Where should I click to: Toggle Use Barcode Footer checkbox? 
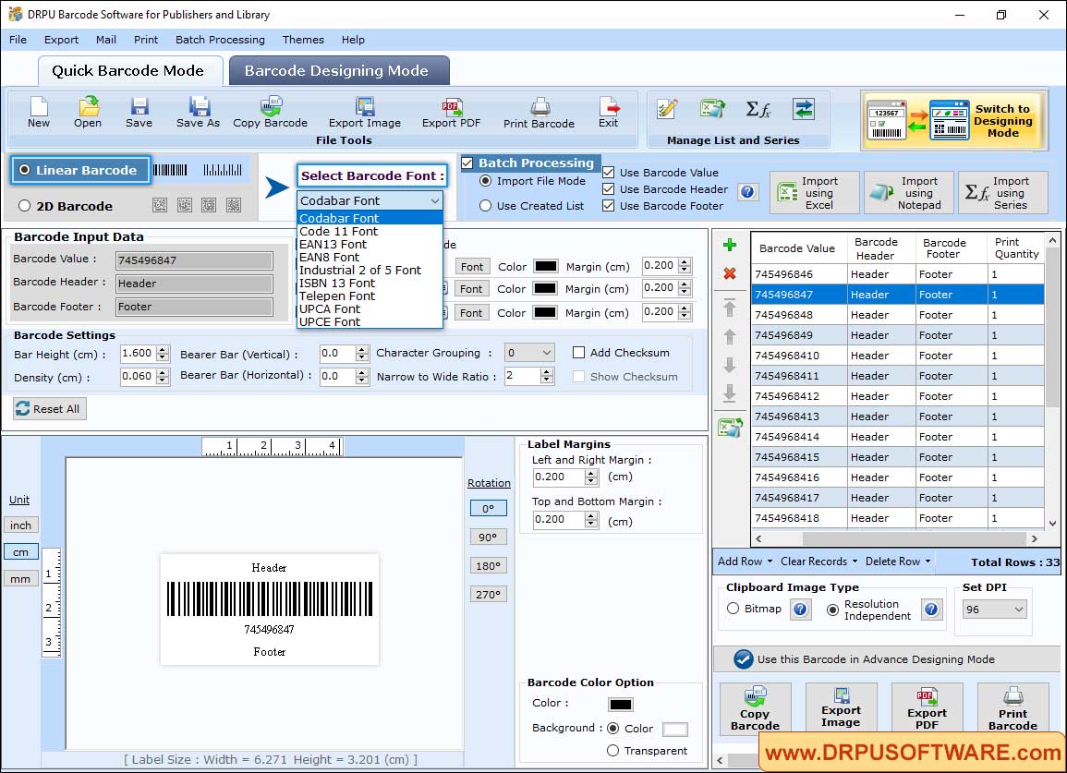609,206
